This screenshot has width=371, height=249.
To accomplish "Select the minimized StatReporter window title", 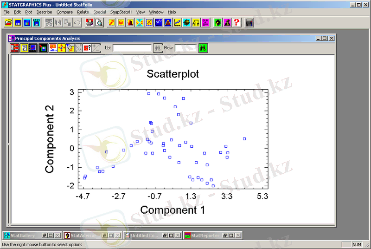I will [x=205, y=236].
